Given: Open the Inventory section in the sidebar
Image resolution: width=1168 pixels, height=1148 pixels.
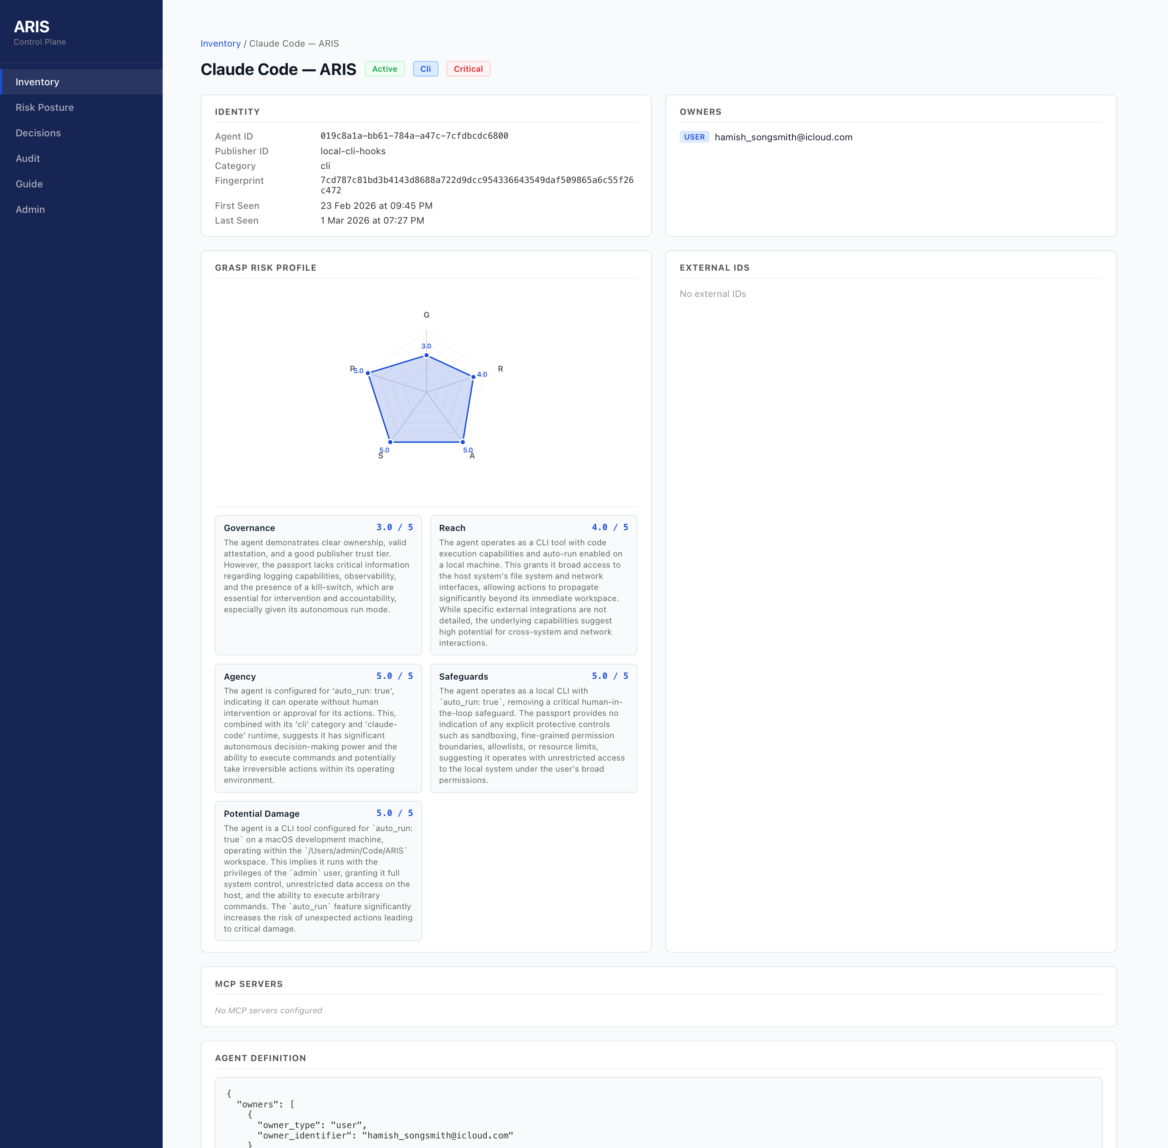Looking at the screenshot, I should click(x=37, y=81).
